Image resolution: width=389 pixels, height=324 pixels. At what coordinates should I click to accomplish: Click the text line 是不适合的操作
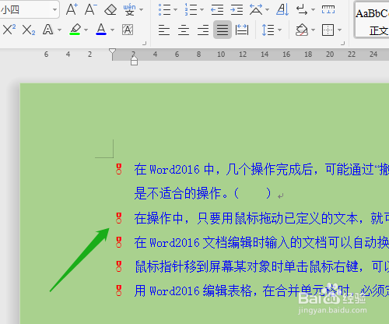click(203, 193)
